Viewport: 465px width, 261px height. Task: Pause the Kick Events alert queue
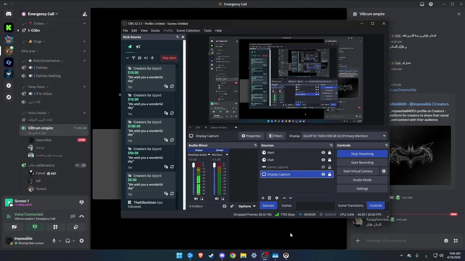[x=139, y=58]
